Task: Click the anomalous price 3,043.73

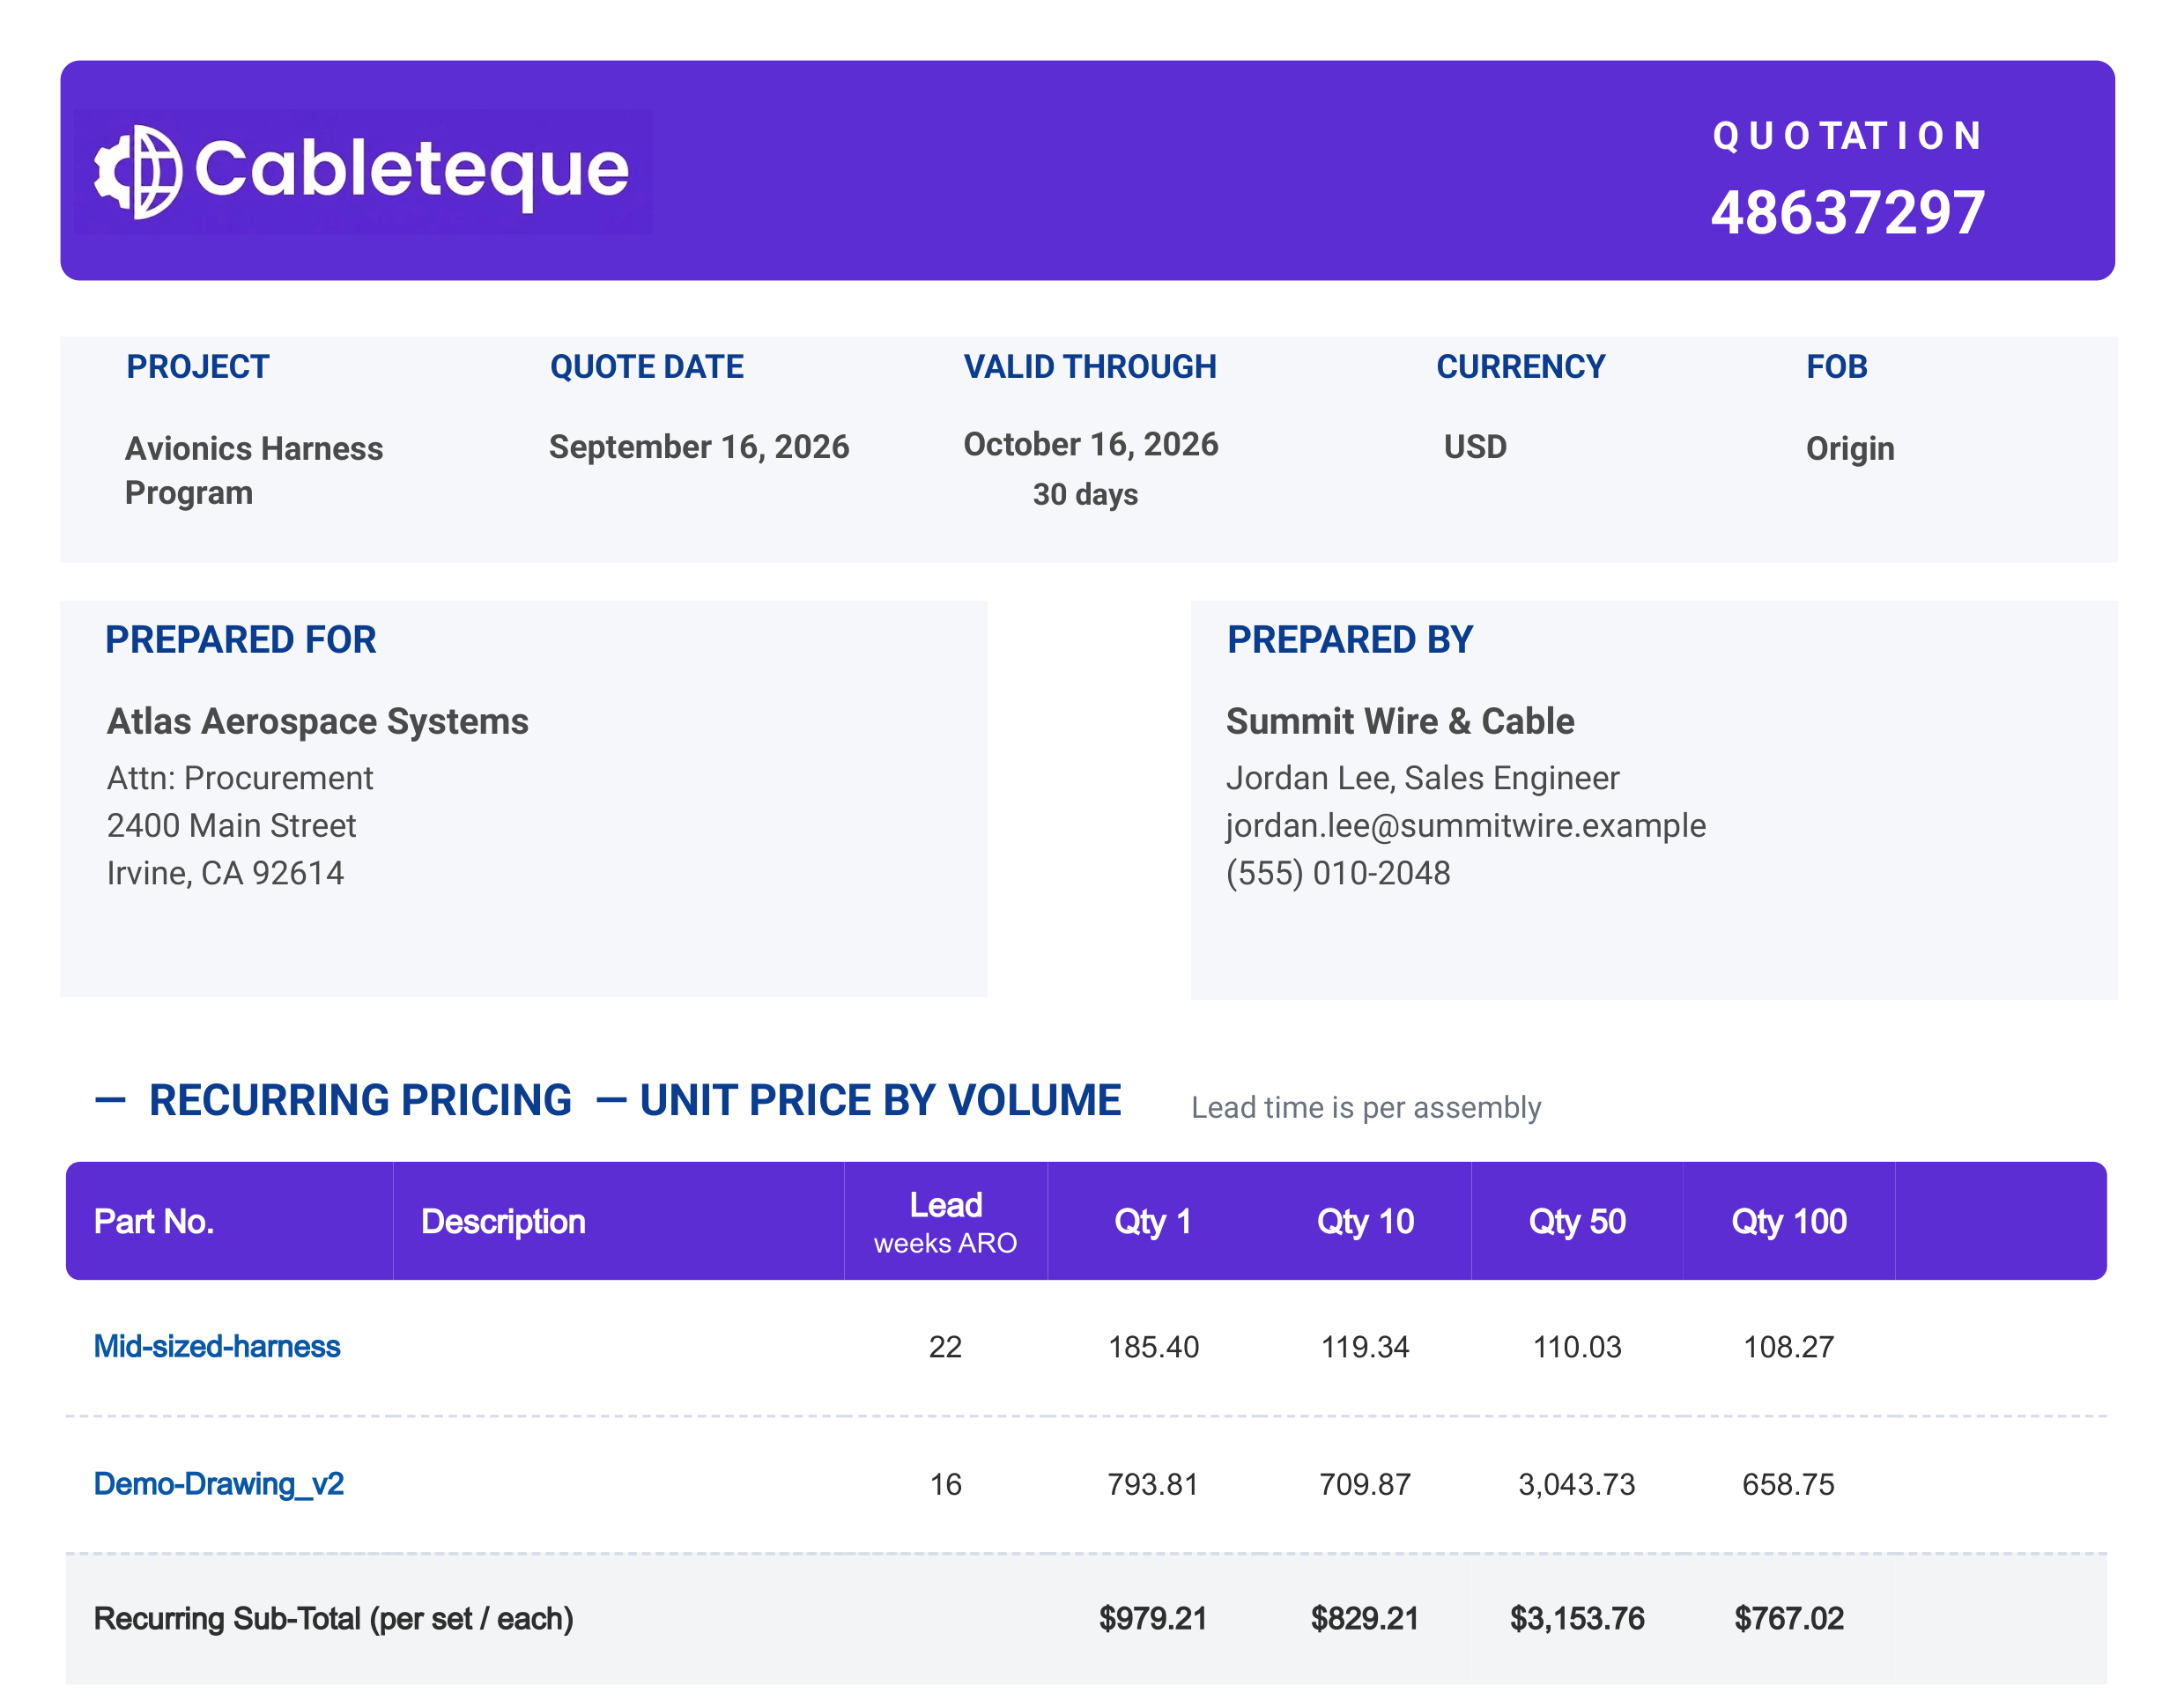Action: pyautogui.click(x=1577, y=1484)
